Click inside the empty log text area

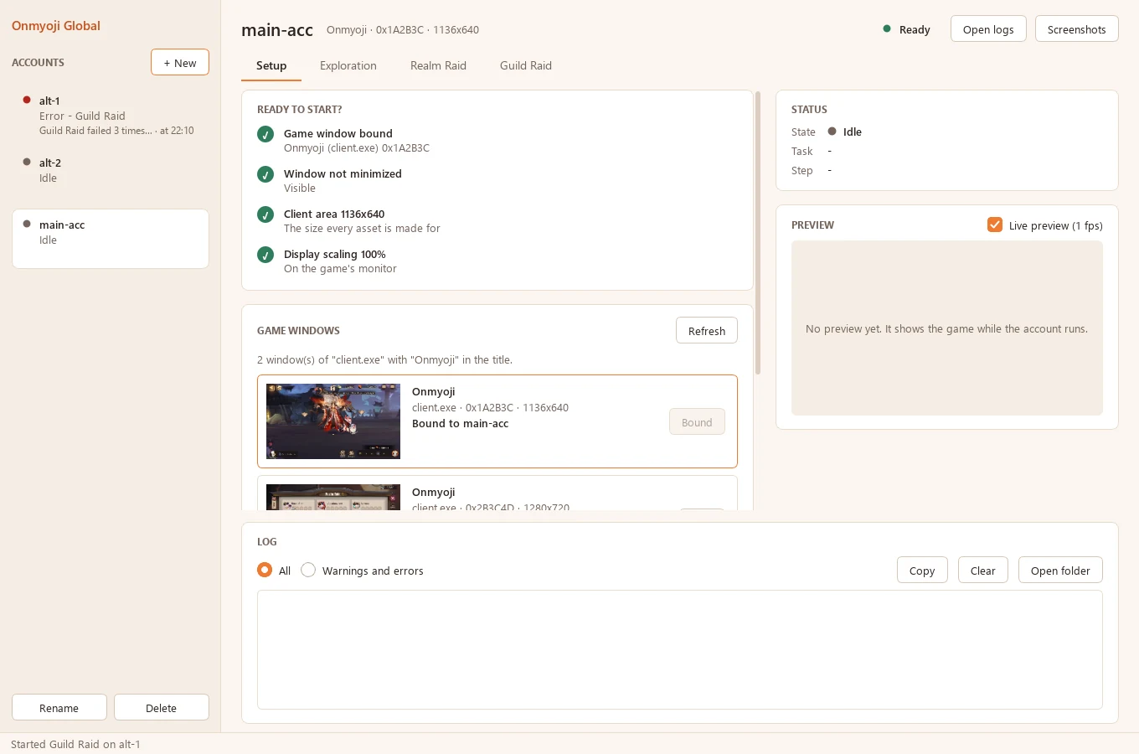pyautogui.click(x=680, y=649)
